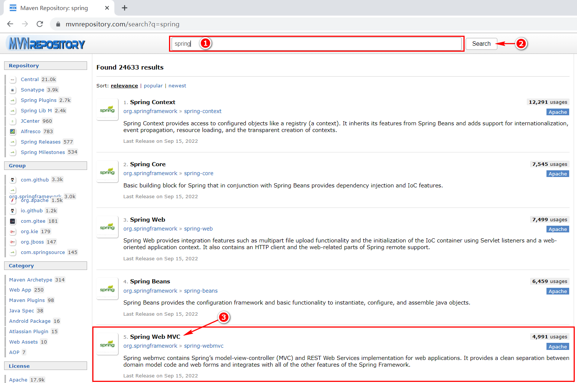577x383 pixels.
Task: Click the io.github group icon
Action: (x=13, y=211)
